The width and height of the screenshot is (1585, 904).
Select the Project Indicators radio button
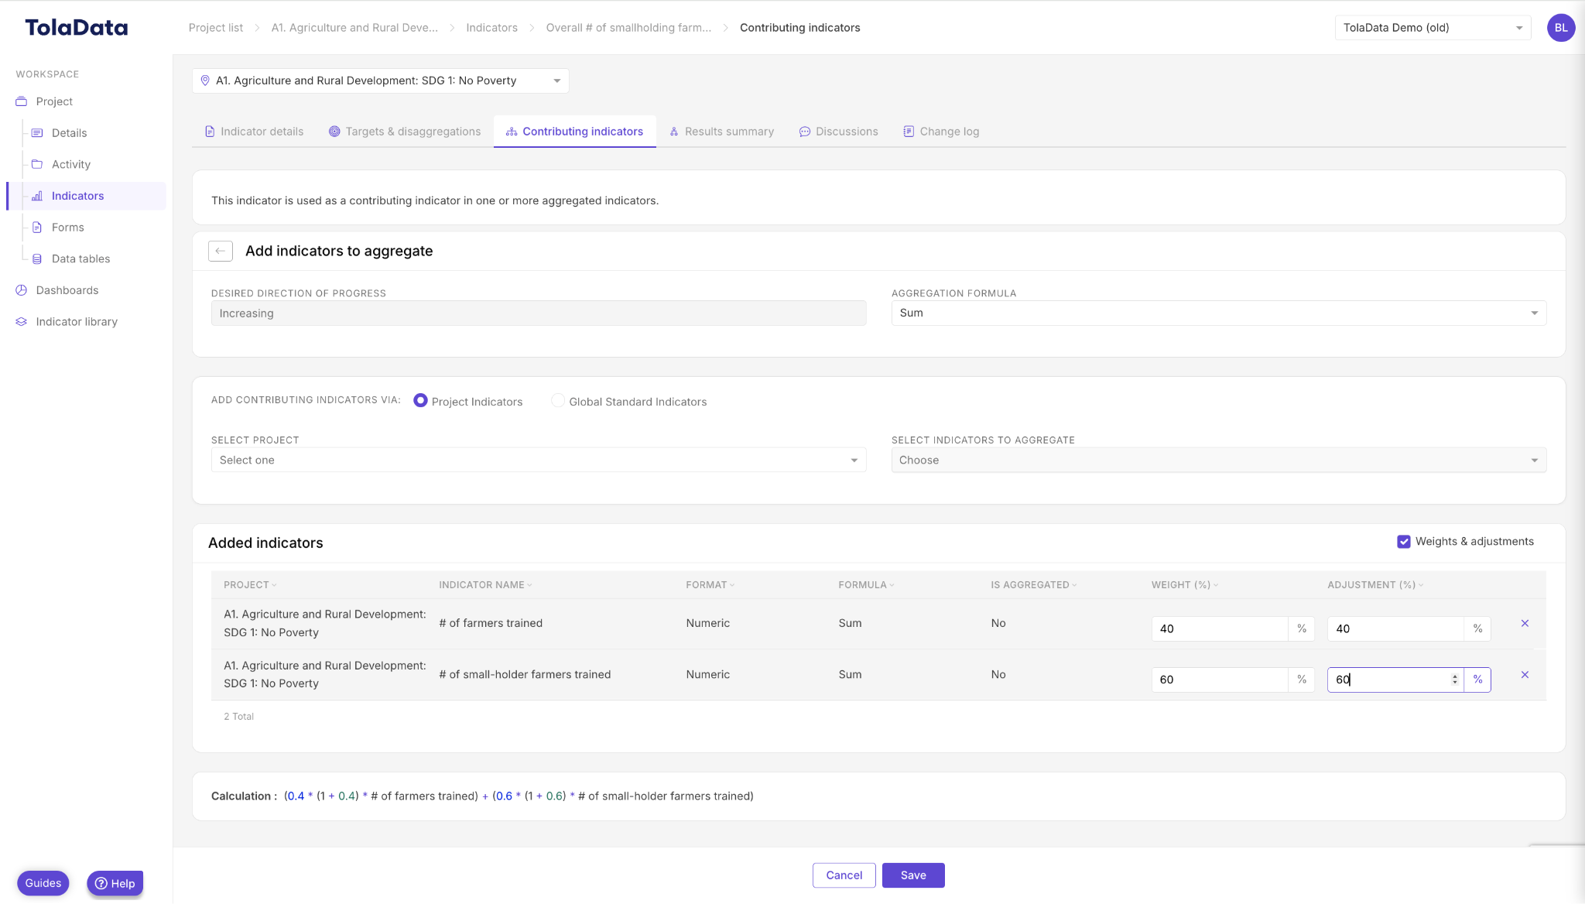[420, 401]
